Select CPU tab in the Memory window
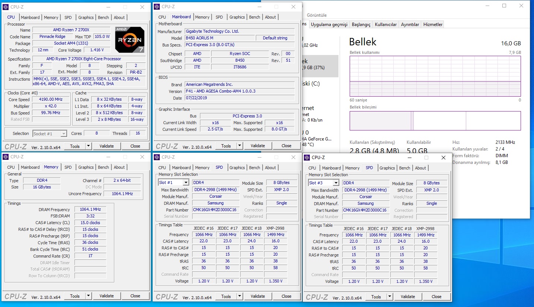Viewport: 534px width, 307px height. [11, 167]
